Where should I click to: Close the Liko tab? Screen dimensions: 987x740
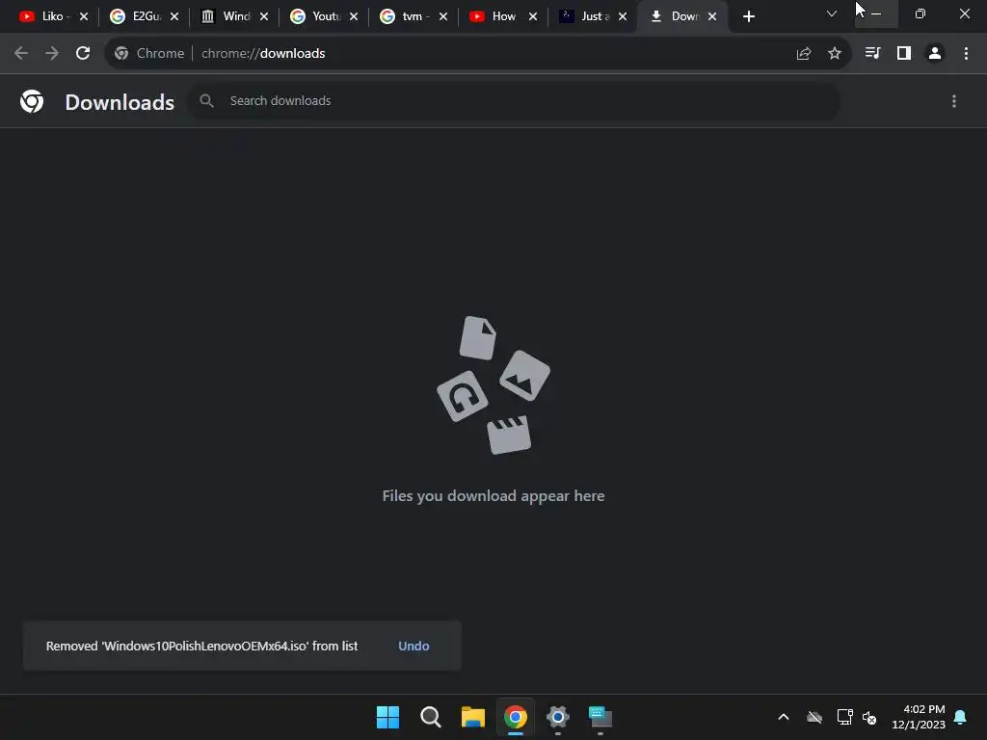pos(84,16)
